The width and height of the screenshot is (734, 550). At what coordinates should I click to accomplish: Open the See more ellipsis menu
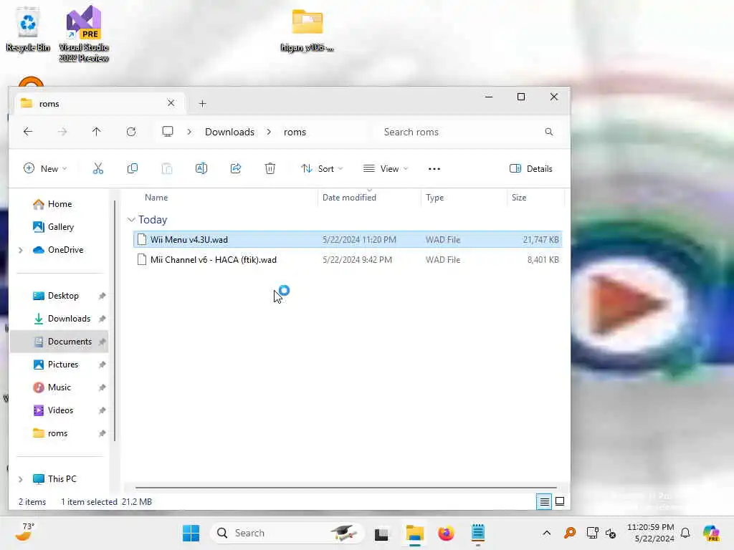pos(434,169)
